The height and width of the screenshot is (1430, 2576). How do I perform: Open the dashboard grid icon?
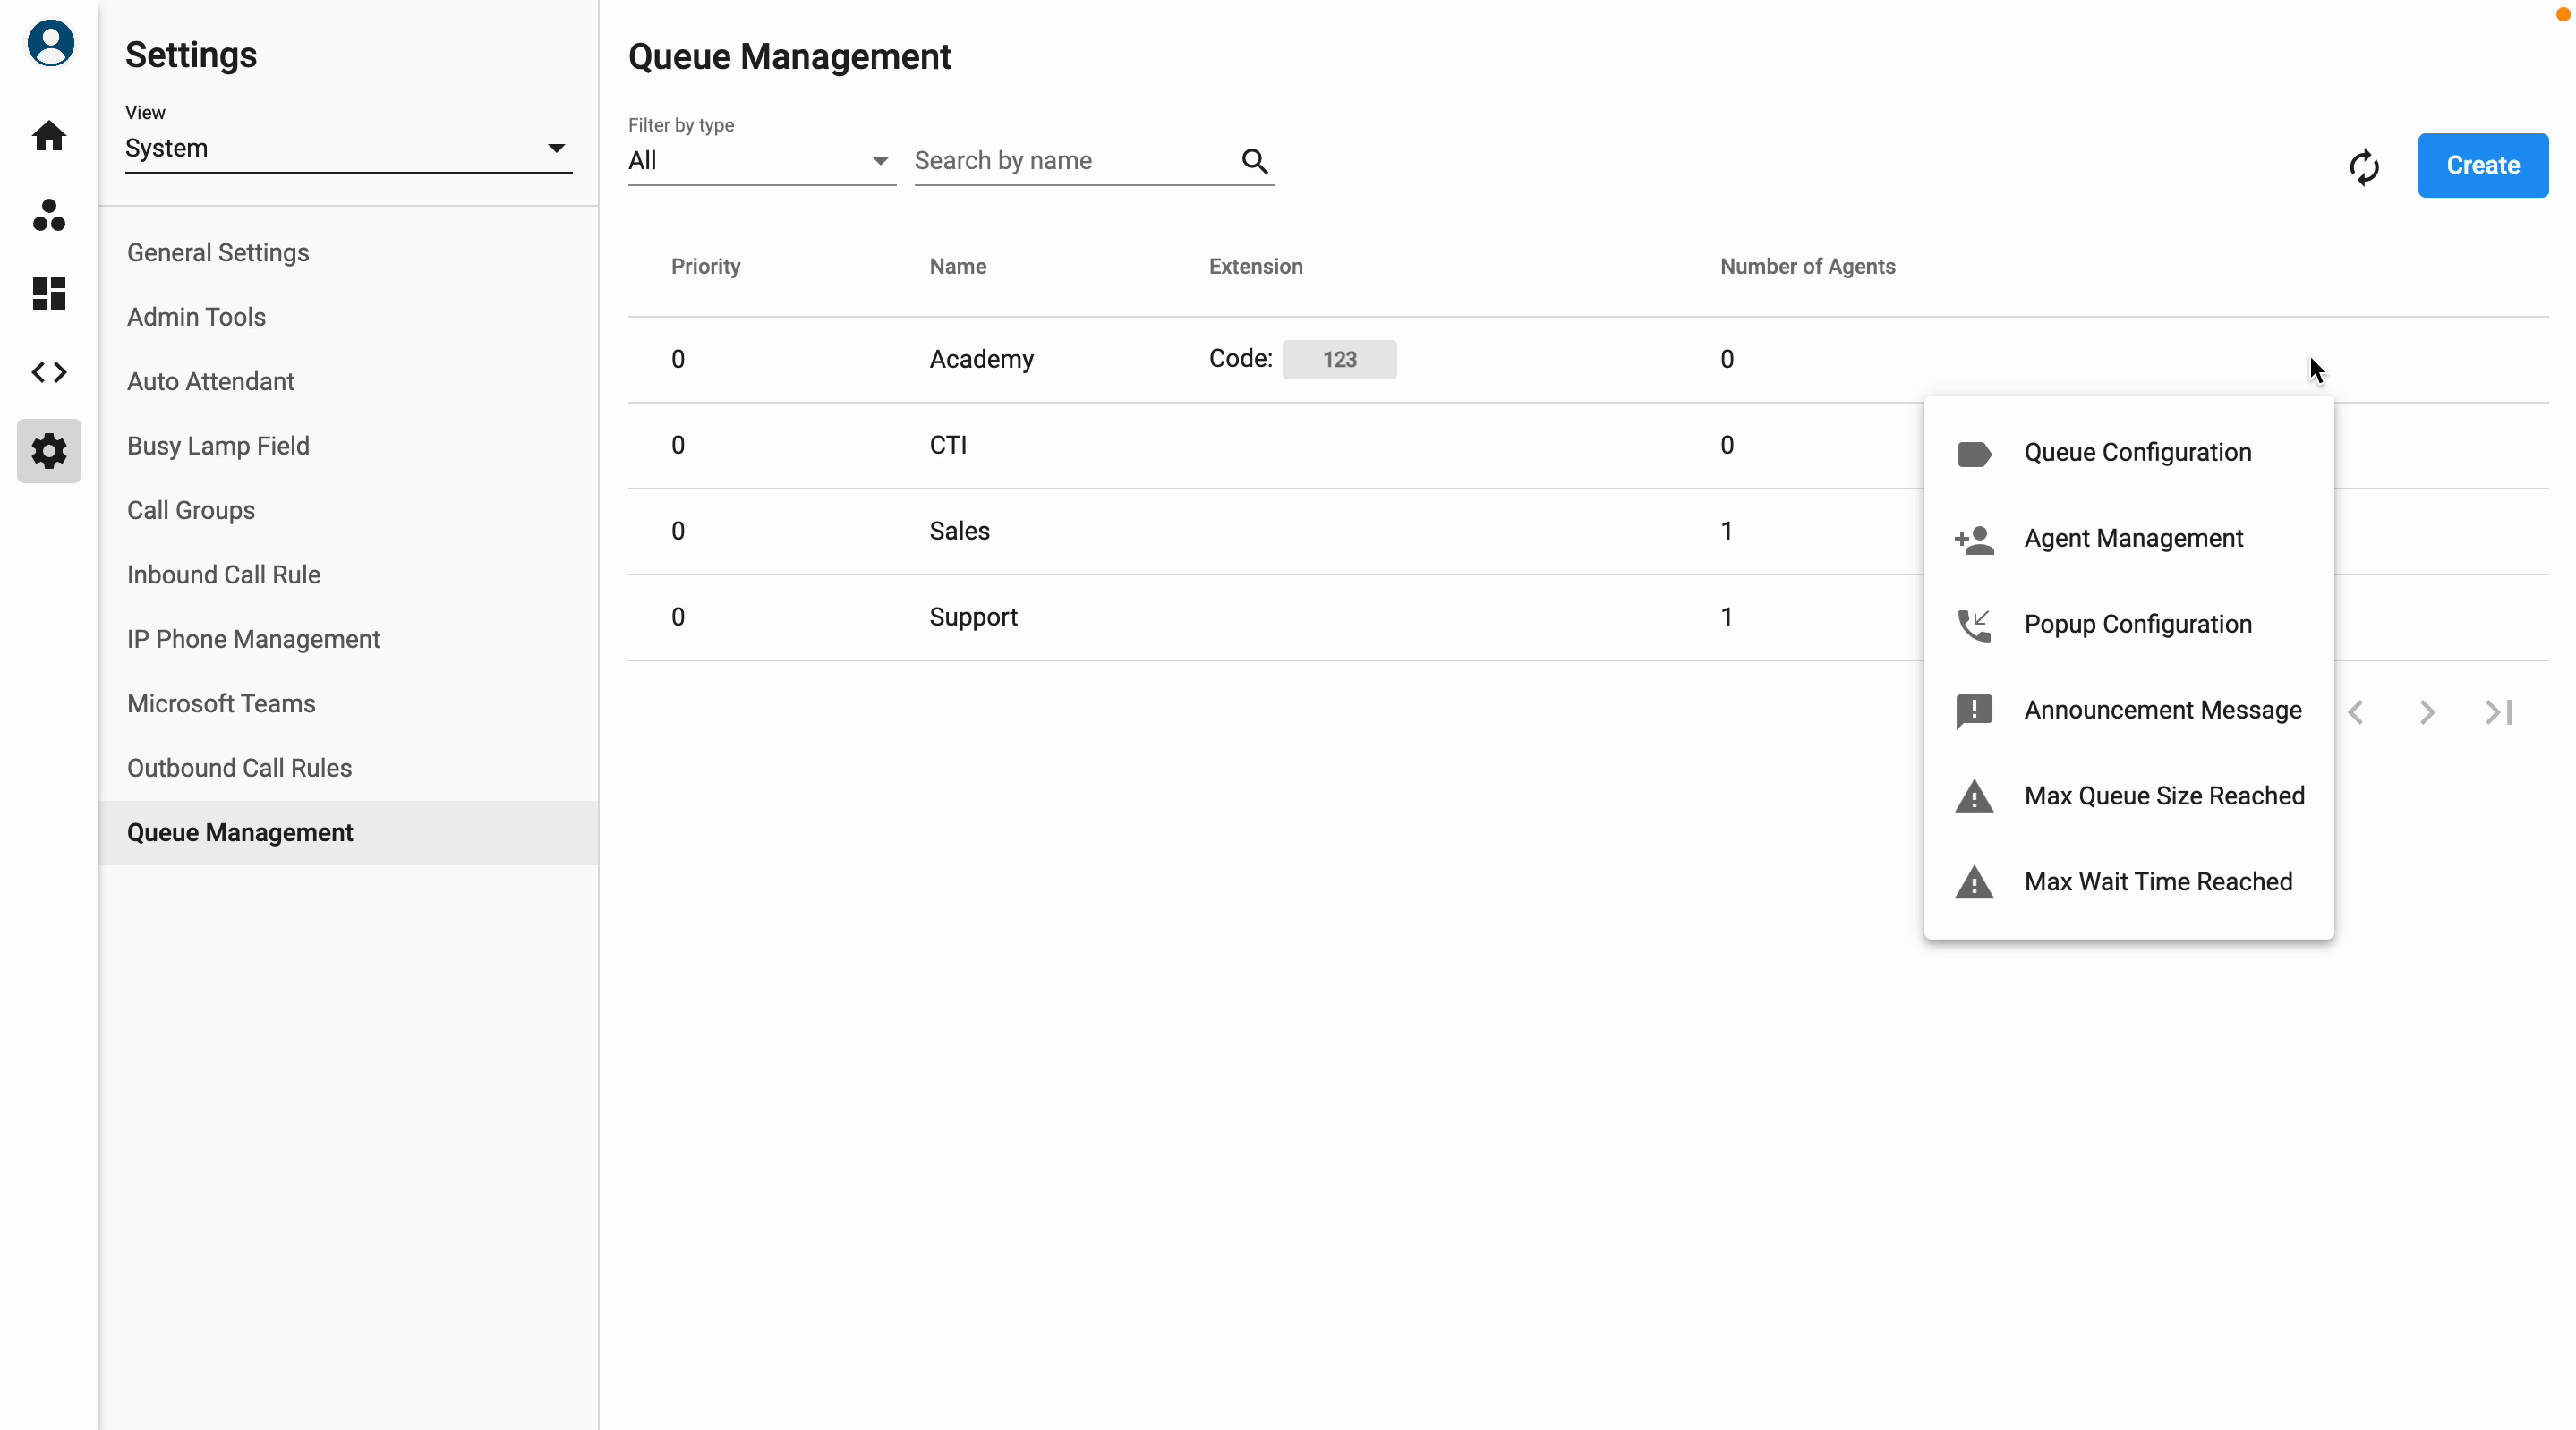49,293
